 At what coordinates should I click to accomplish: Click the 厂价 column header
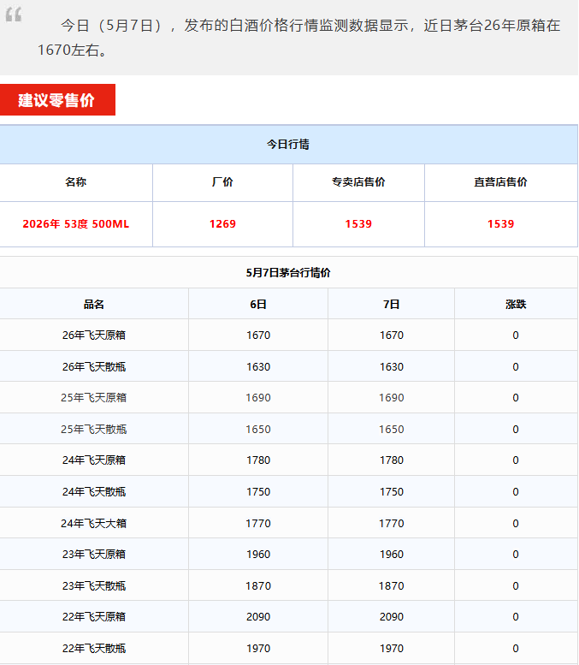(222, 182)
